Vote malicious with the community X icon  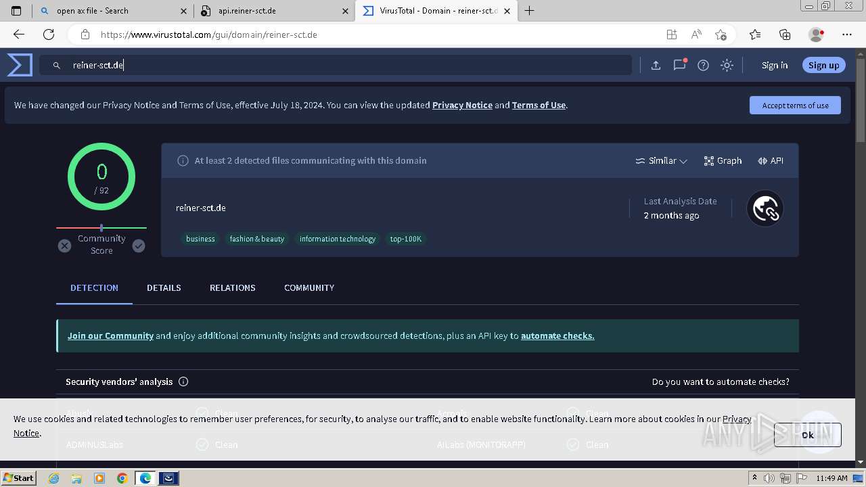64,246
